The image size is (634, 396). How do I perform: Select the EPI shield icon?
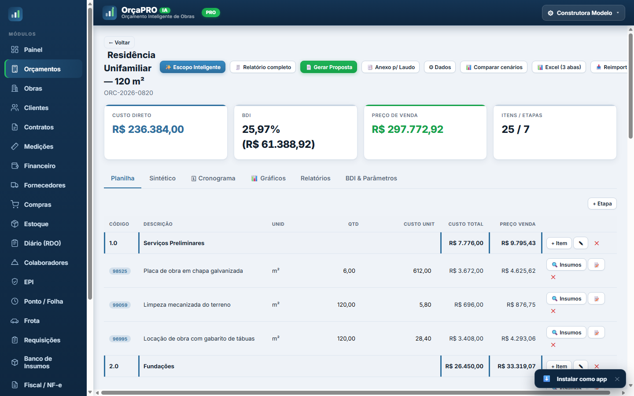click(15, 282)
